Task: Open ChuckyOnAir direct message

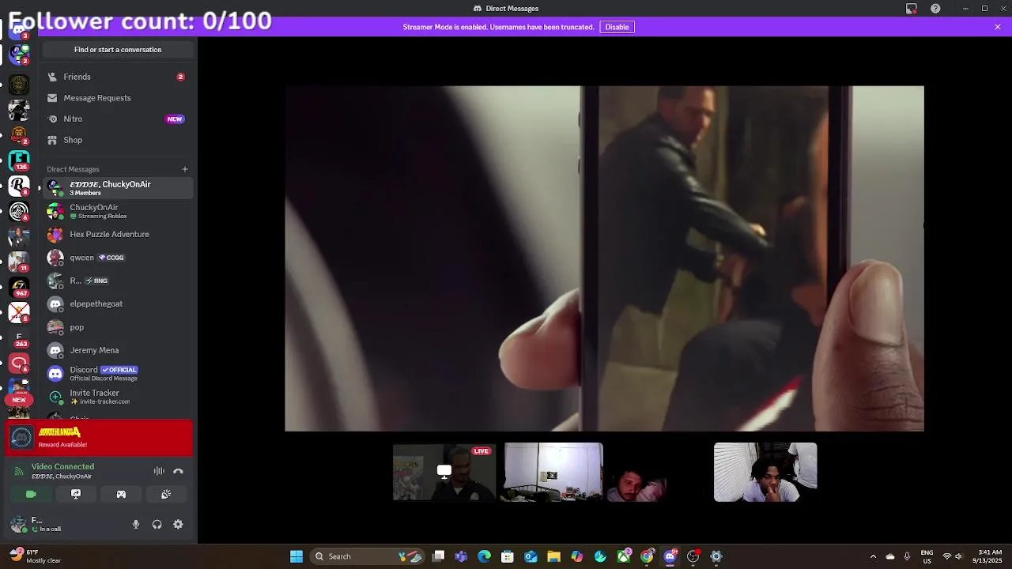Action: pyautogui.click(x=118, y=211)
